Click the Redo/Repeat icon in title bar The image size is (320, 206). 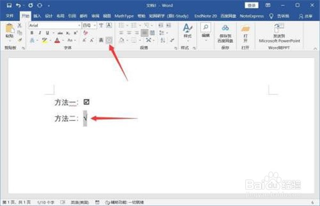pyautogui.click(x=30, y=5)
